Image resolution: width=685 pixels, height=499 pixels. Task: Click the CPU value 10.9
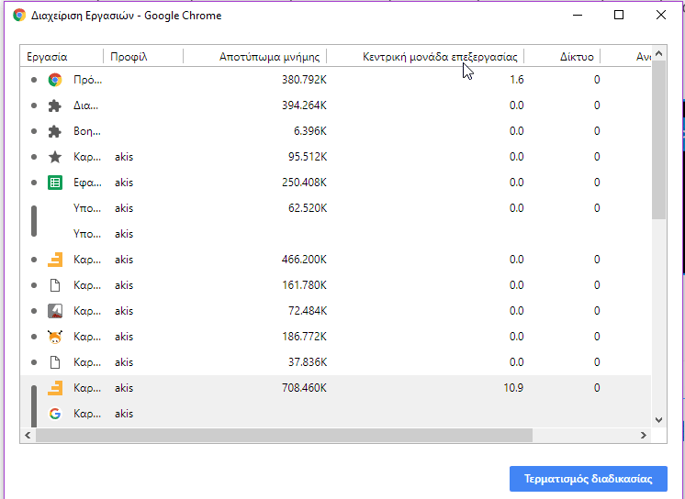click(x=513, y=388)
